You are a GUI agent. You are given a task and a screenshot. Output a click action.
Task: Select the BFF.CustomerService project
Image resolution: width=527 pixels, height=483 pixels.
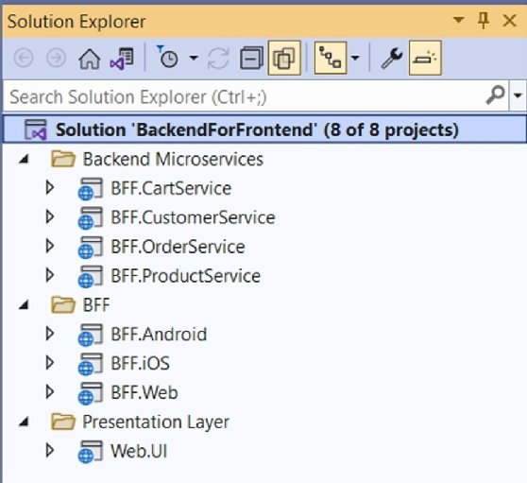193,217
